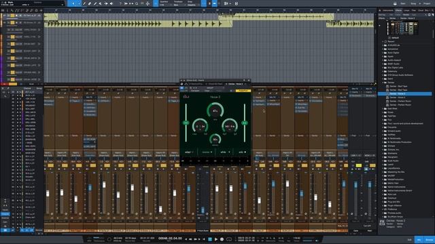The width and height of the screenshot is (435, 244).
Task: Select the Listen speaker tool
Action: pos(111,3)
